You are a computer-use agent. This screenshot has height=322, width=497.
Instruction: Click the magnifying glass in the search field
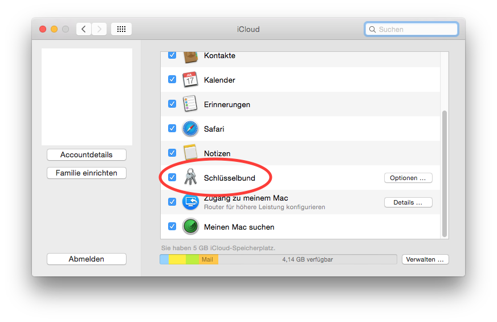(372, 30)
